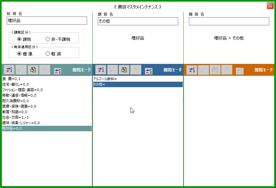The width and height of the screenshot is (276, 188).
Task: Click edit-note icon in 細目 toolbar
Action: [215, 70]
